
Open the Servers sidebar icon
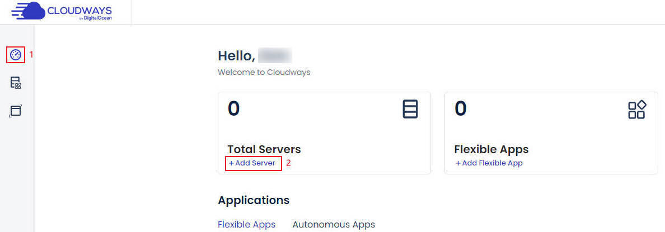[16, 83]
